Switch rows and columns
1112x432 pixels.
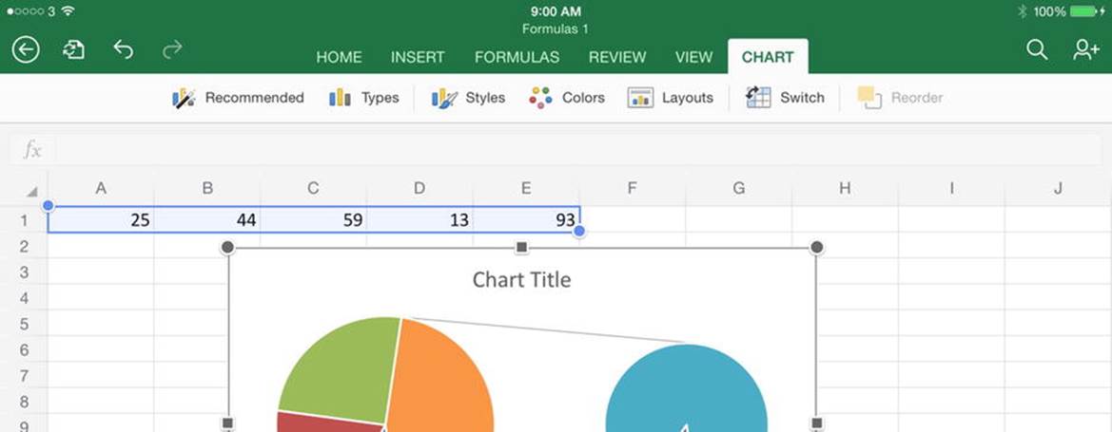(785, 98)
